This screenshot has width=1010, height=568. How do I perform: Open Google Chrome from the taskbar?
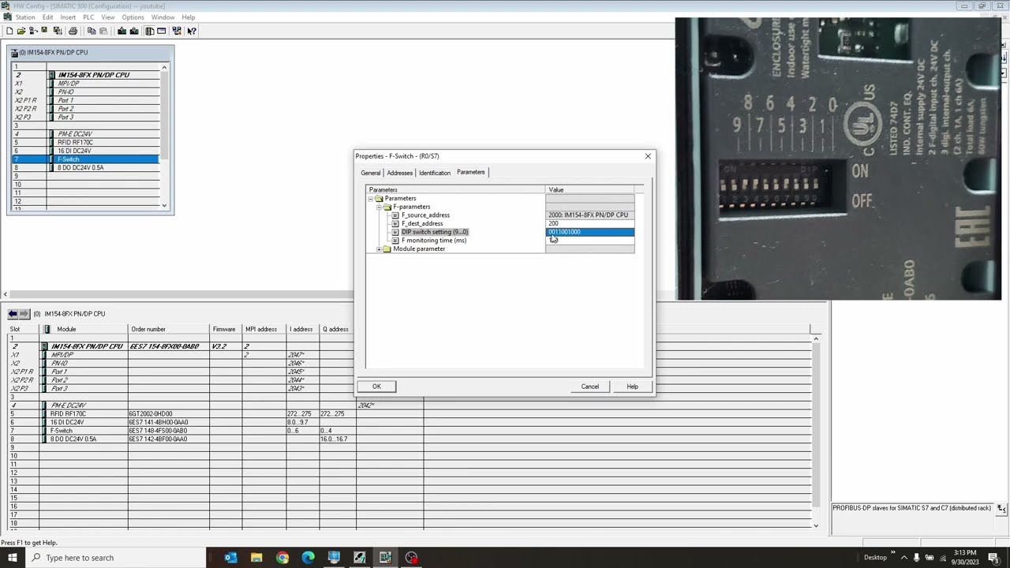282,558
